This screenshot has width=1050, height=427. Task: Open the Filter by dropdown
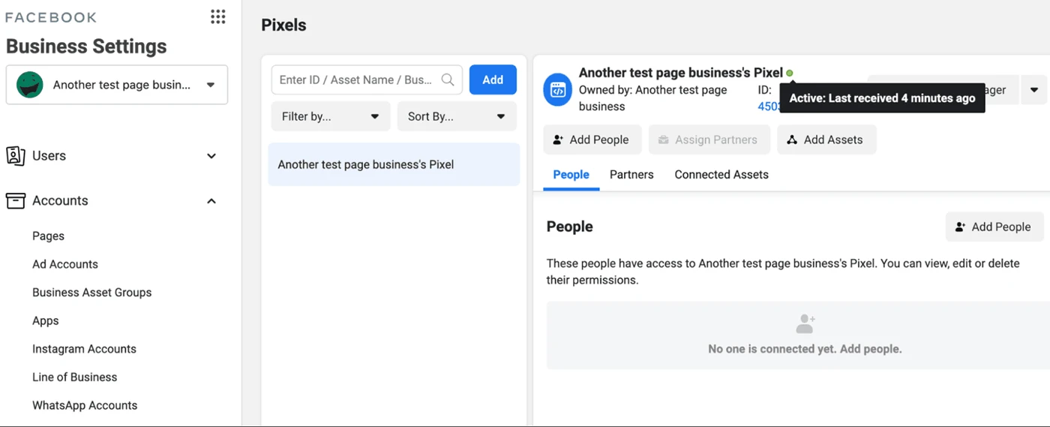pyautogui.click(x=331, y=116)
